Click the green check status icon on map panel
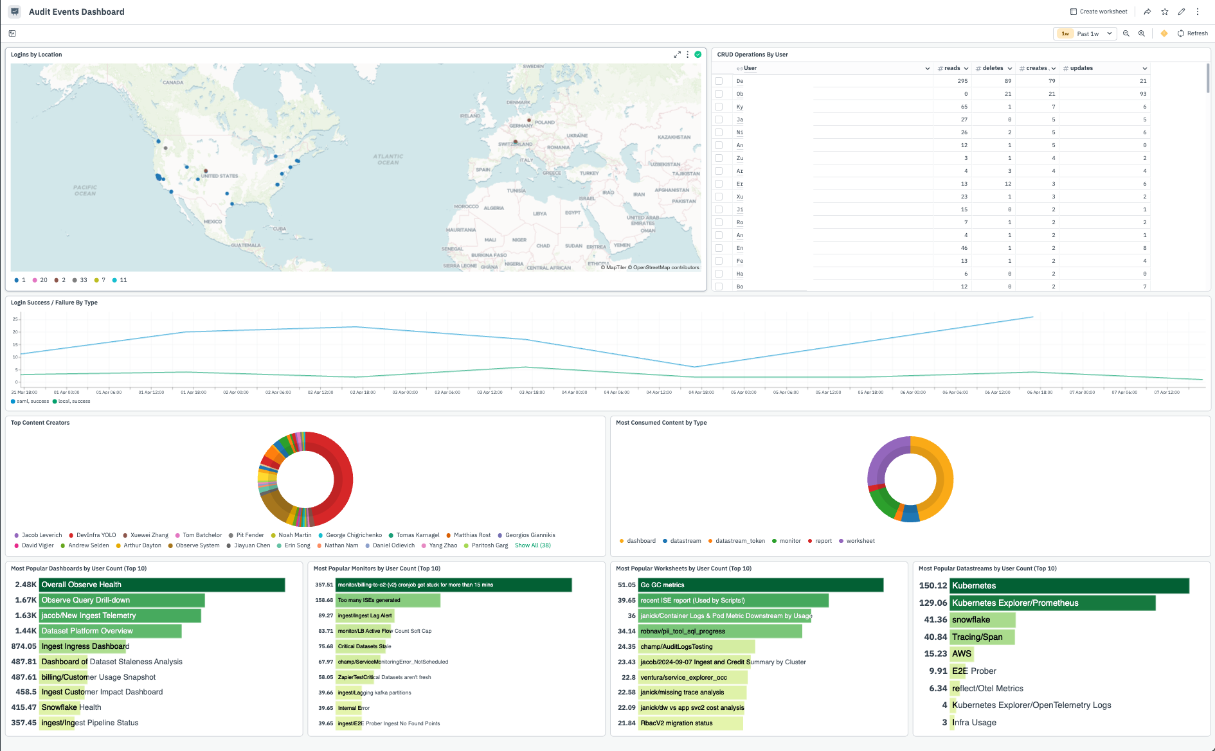 point(698,55)
